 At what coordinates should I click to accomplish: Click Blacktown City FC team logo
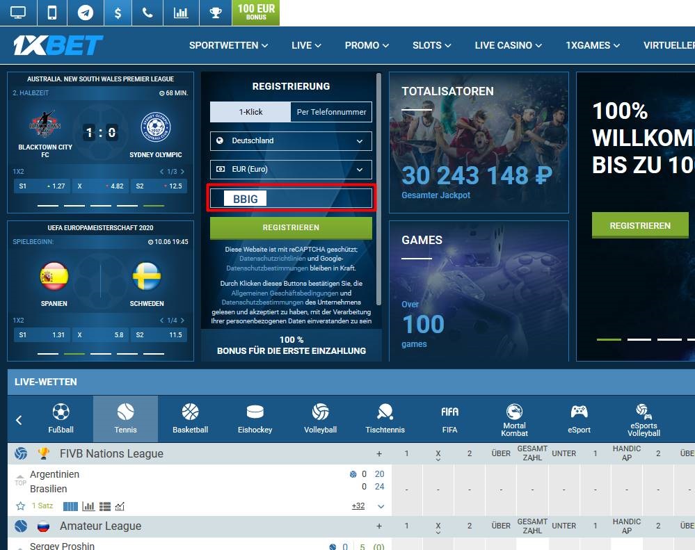pos(45,124)
